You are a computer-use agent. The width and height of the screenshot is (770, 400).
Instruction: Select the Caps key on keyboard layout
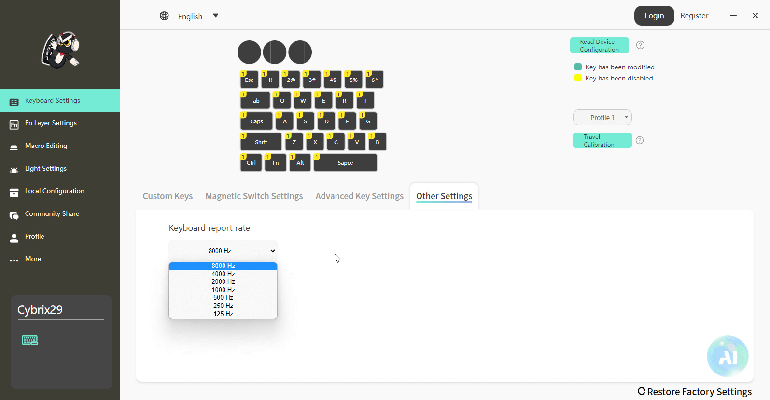pyautogui.click(x=256, y=121)
